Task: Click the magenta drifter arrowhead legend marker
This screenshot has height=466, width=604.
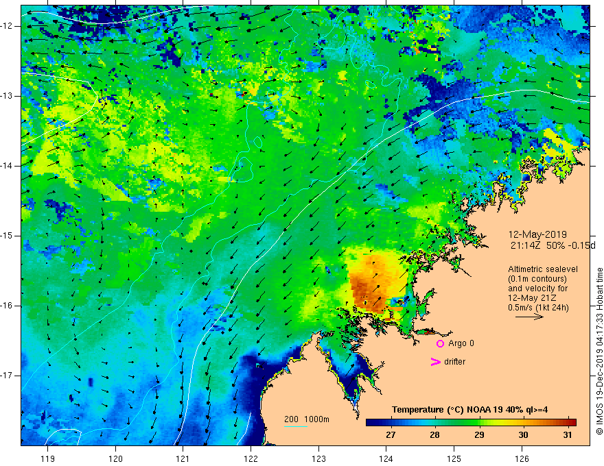Action: click(435, 362)
